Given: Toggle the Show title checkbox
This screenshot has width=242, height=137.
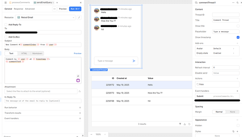Looking at the screenshot, I should pyautogui.click(x=238, y=26).
